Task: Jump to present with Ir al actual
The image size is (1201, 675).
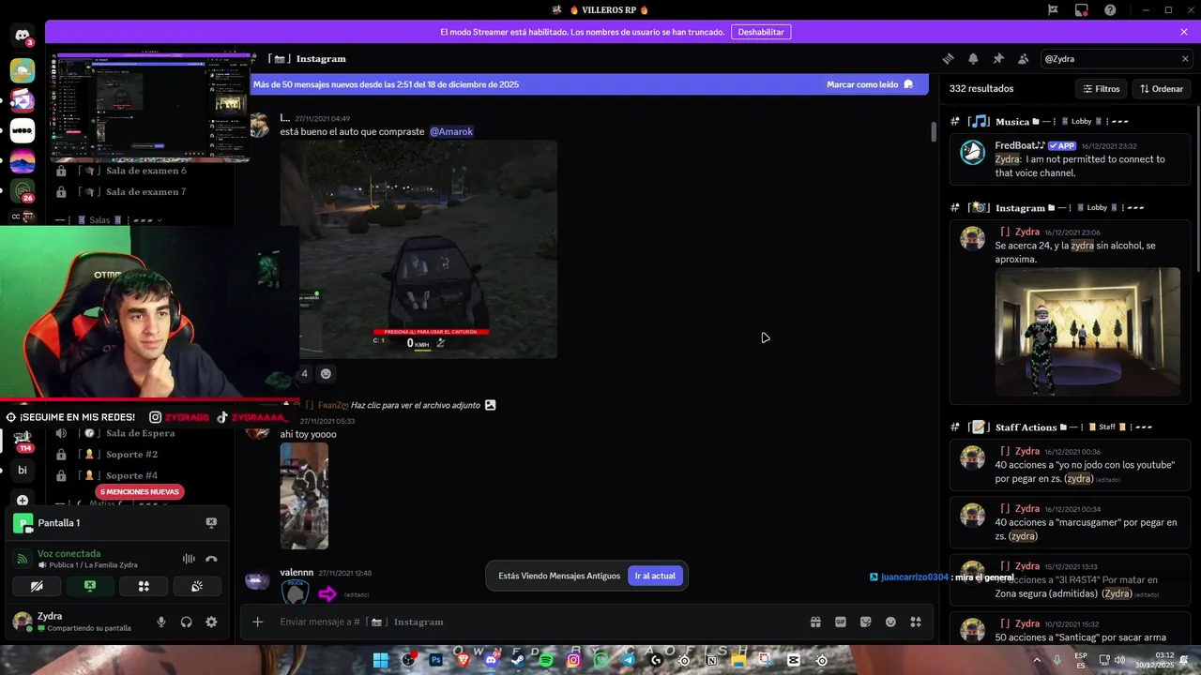Action: [x=655, y=576]
